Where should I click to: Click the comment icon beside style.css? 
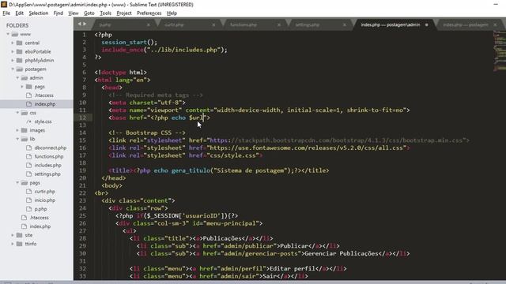coord(29,121)
